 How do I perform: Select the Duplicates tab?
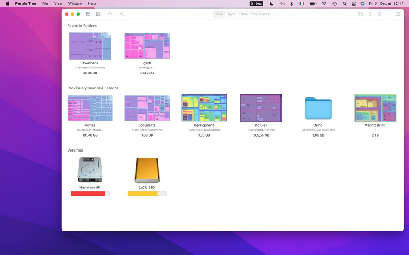tap(260, 14)
